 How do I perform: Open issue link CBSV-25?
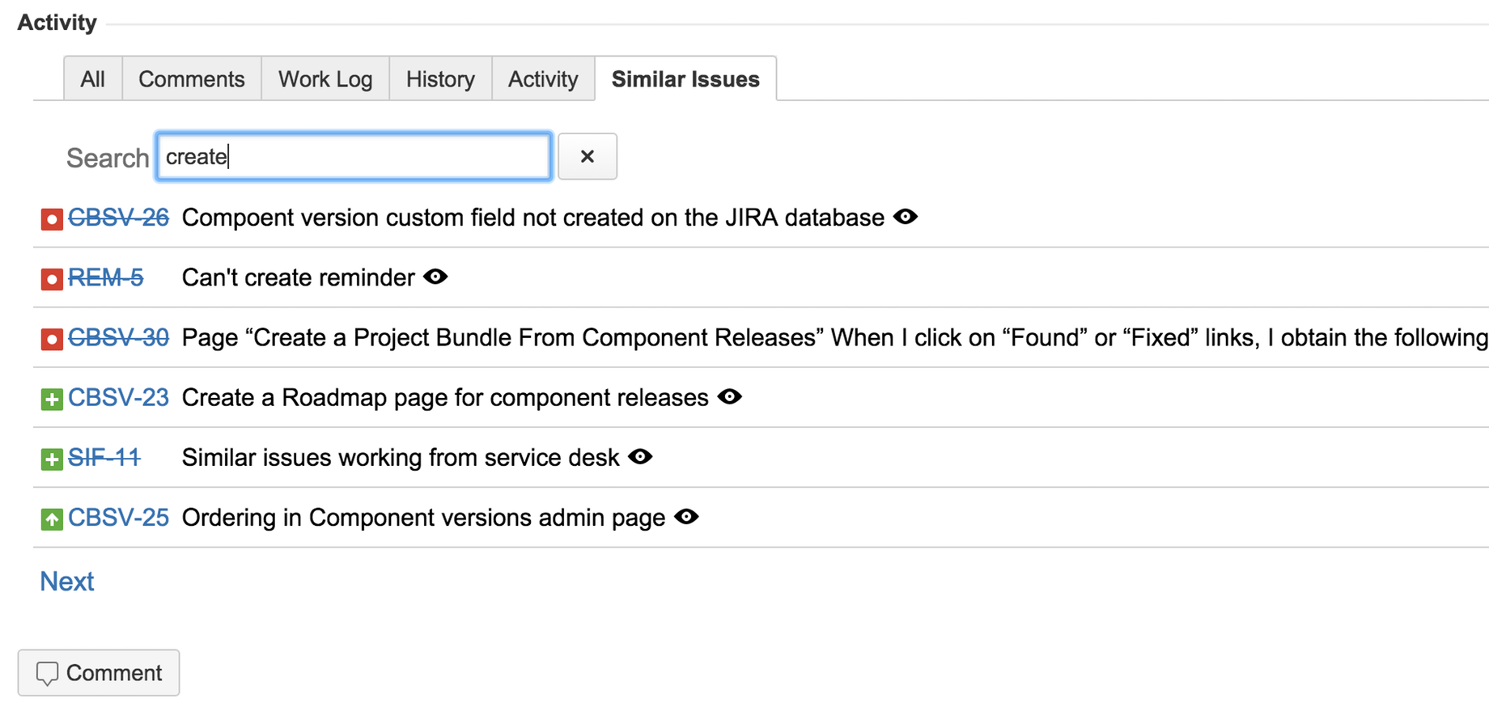tap(118, 517)
